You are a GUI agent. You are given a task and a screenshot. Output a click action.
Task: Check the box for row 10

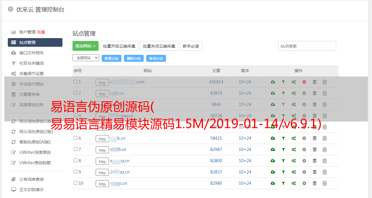[x=75, y=183]
